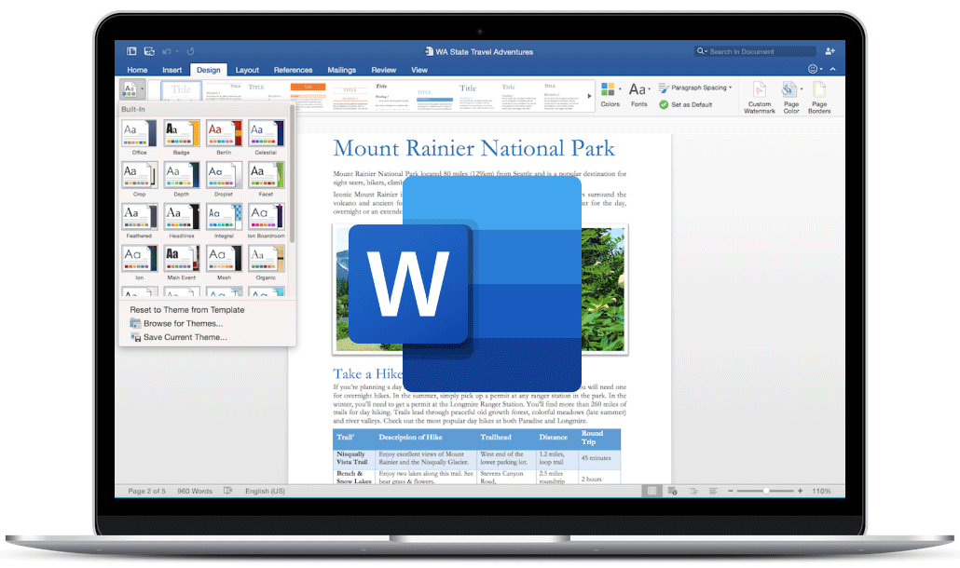Choose Save Current Theme... entry
Image resolution: width=960 pixels, height=568 pixels.
point(185,337)
